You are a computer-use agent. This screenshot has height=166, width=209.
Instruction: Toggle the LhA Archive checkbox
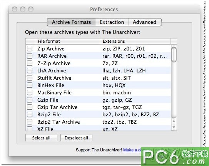(x=30, y=70)
